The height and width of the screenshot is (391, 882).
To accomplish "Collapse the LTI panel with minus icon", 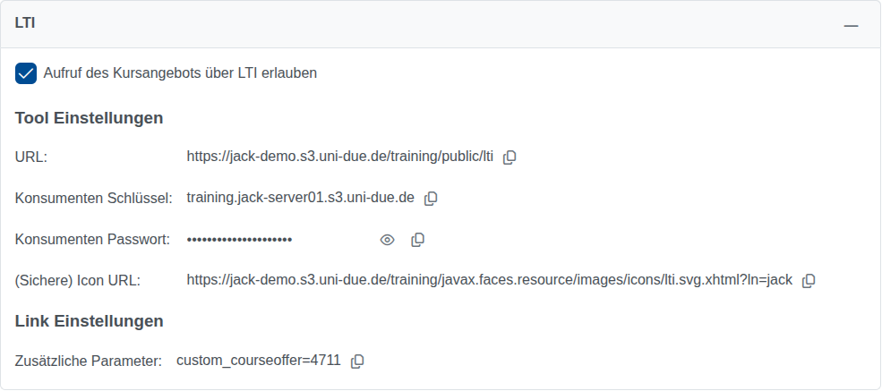I will 851,26.
